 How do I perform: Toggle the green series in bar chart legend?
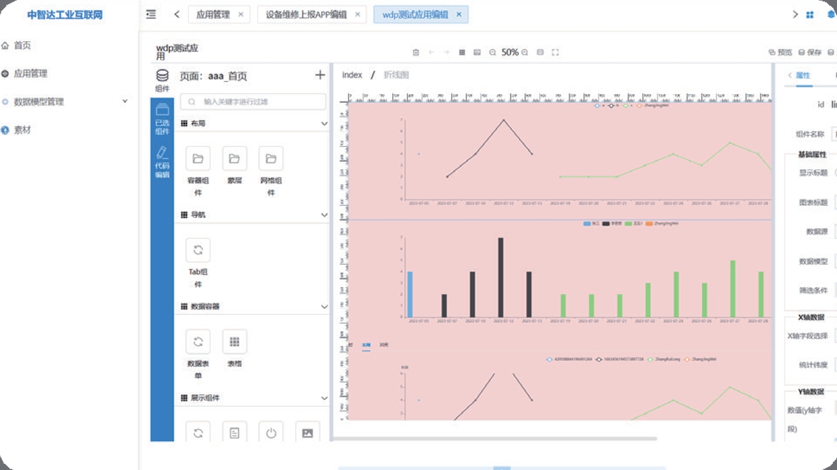click(x=628, y=223)
